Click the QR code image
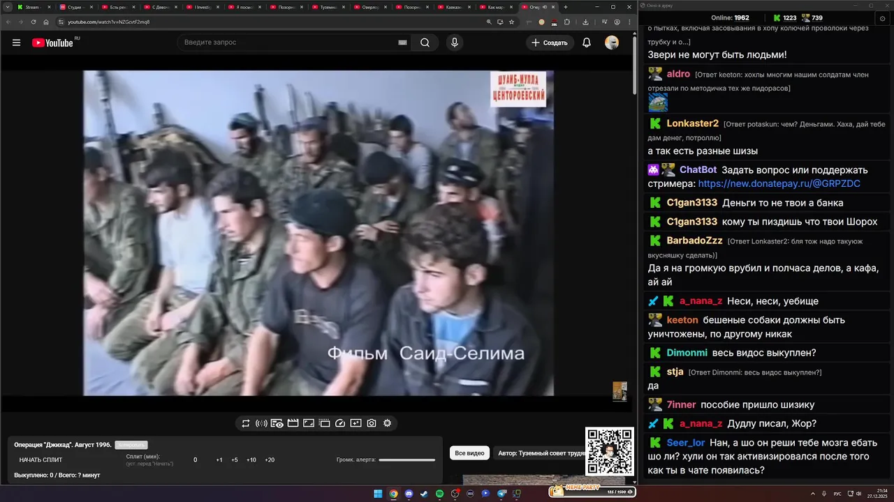Viewport: 894px width, 502px height. [610, 451]
